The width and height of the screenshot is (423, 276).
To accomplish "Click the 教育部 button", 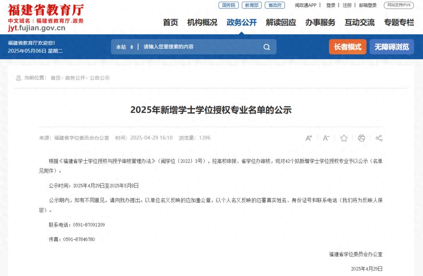I will point(251,5).
